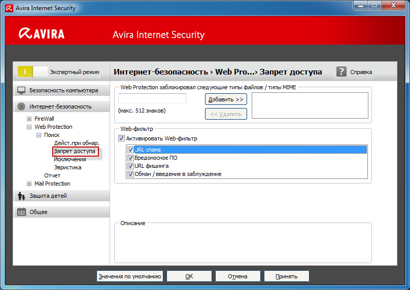Viewport: 410px width, 290px height.
Task: Click the Экспертный режим label
Action: (75, 72)
